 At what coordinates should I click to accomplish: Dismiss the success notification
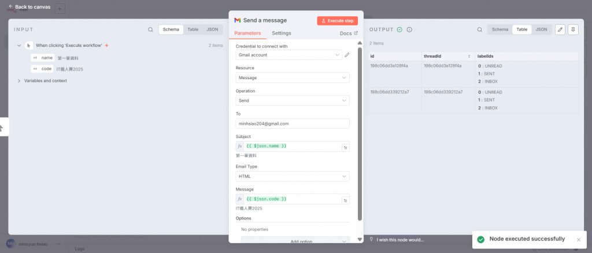578,240
